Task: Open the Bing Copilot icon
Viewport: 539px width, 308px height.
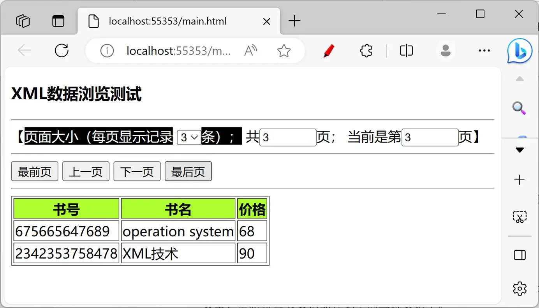Action: [x=520, y=51]
